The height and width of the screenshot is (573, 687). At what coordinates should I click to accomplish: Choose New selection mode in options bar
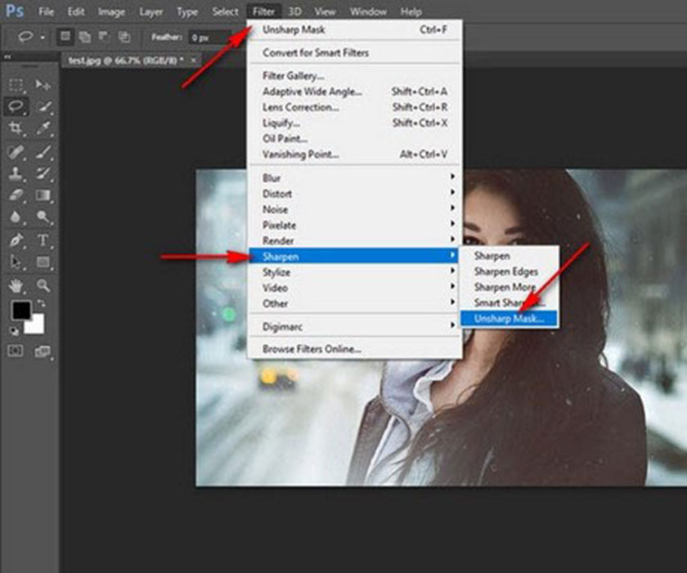point(65,37)
